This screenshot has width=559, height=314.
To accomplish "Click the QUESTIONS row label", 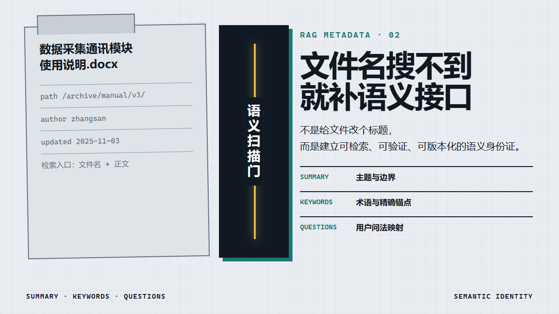I will point(318,227).
